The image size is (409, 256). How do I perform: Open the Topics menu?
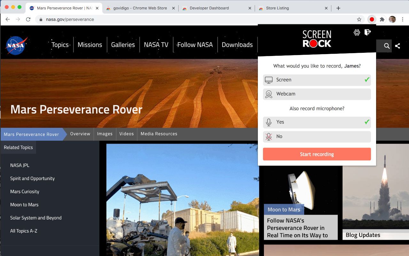click(60, 45)
